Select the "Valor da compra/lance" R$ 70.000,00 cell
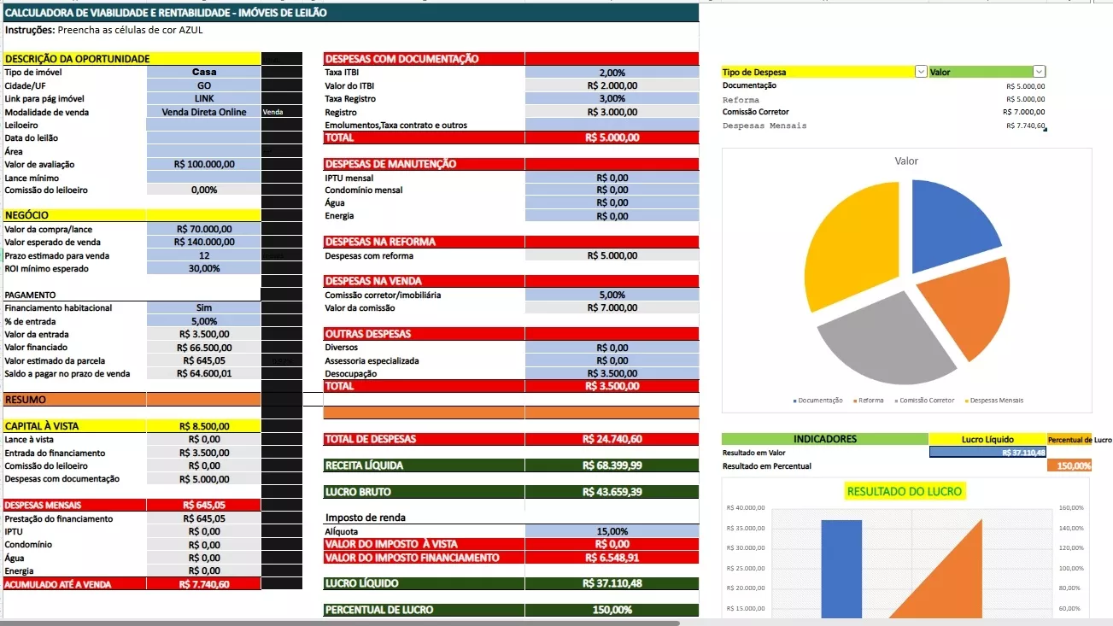The width and height of the screenshot is (1113, 626). (204, 229)
